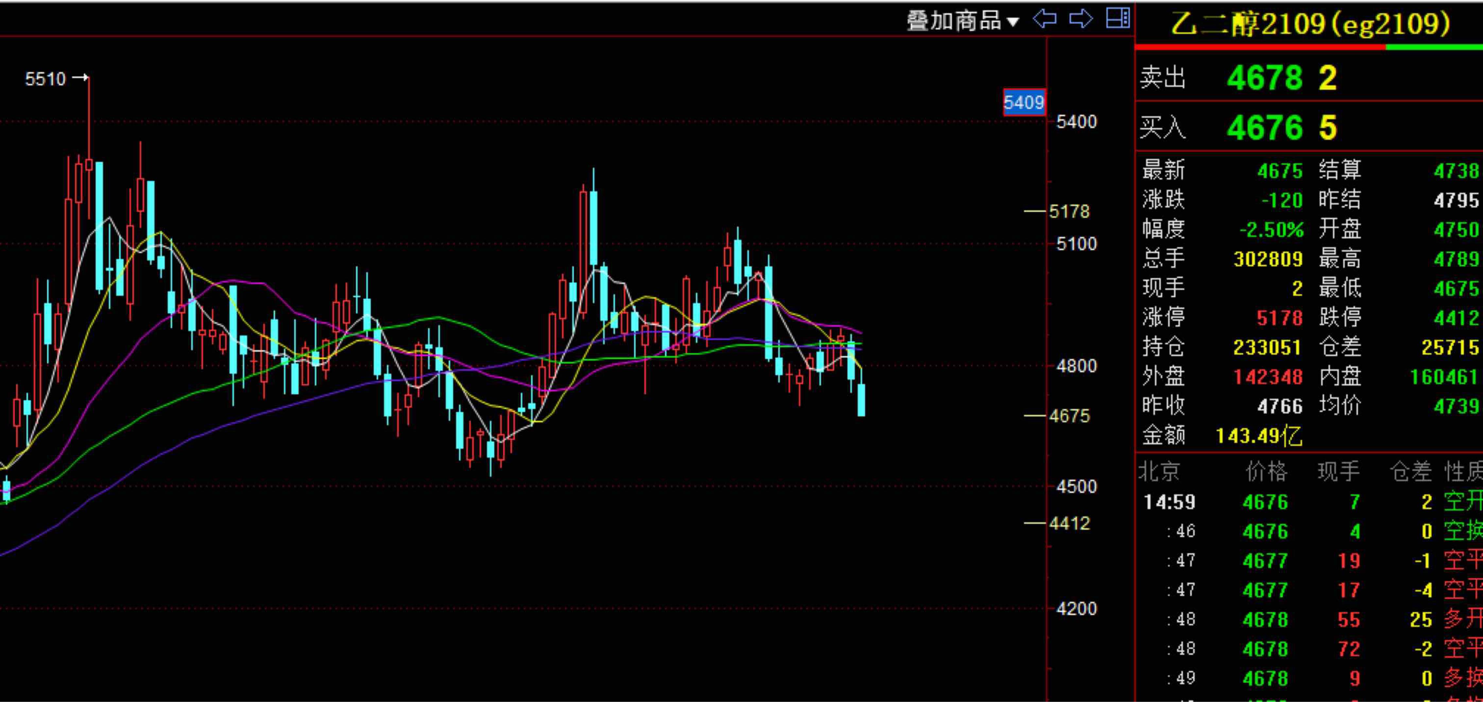Click the 卖出 price 4678
Viewport: 1483px width, 702px height.
coord(1264,78)
